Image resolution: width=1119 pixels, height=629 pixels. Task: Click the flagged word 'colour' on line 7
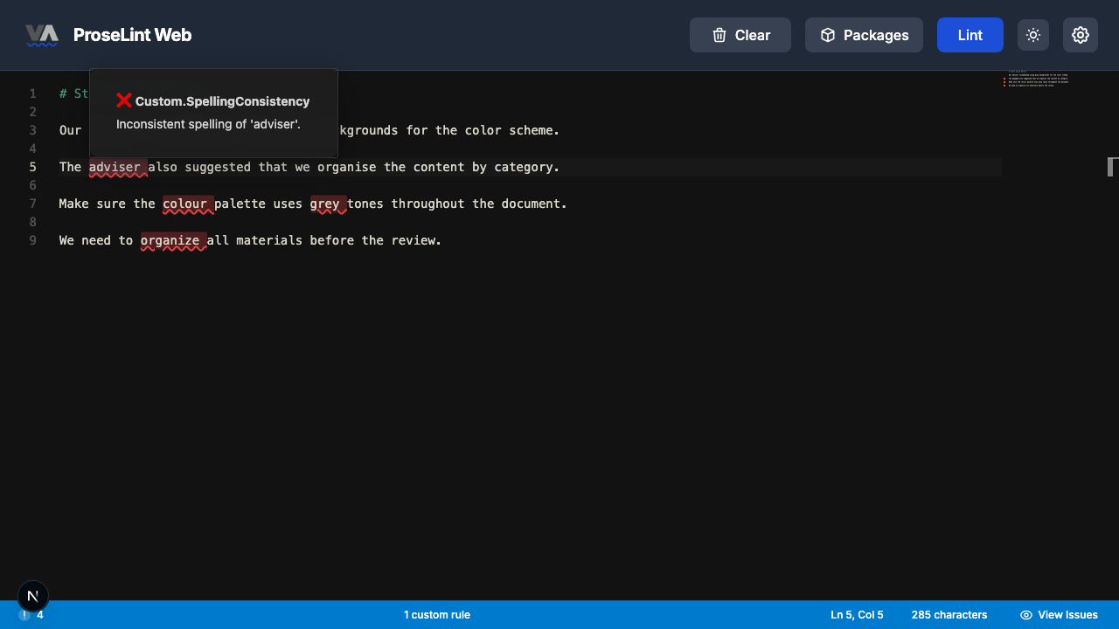tap(186, 204)
